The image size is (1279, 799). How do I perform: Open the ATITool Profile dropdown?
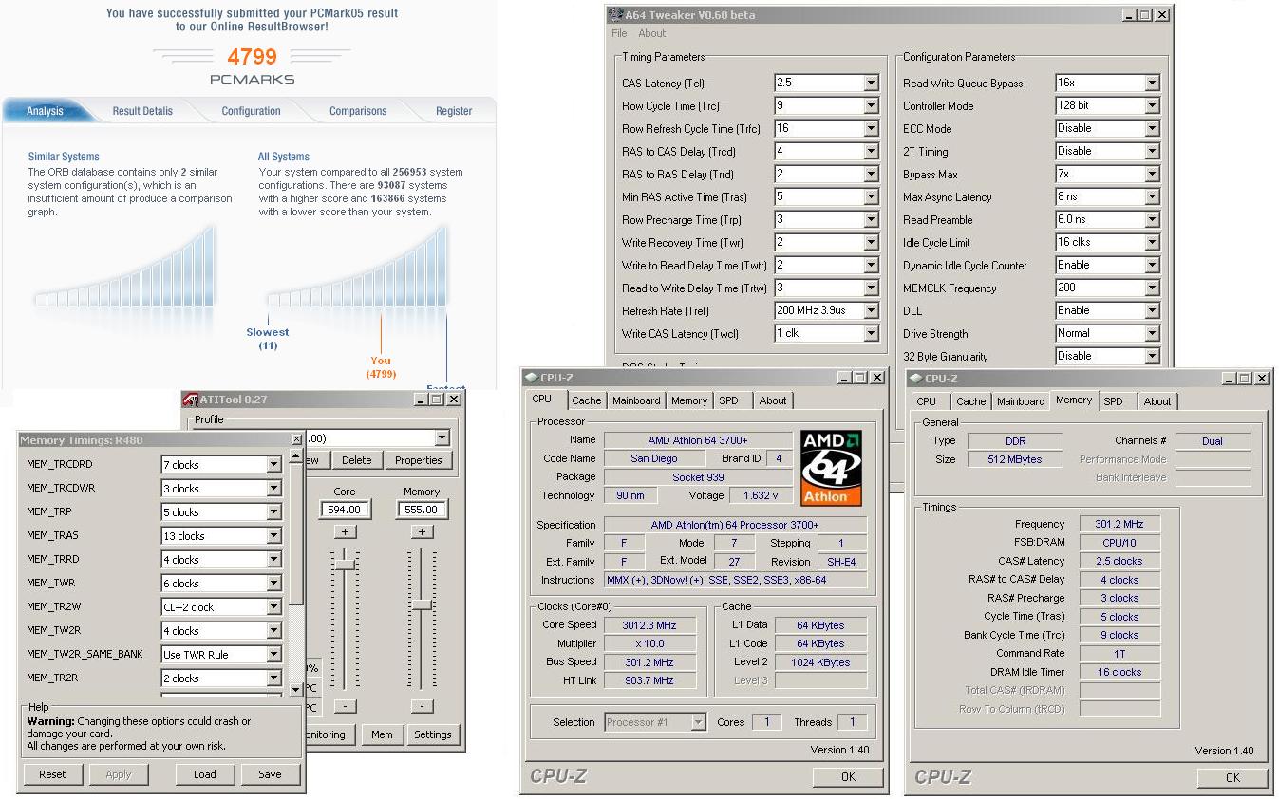[x=442, y=438]
